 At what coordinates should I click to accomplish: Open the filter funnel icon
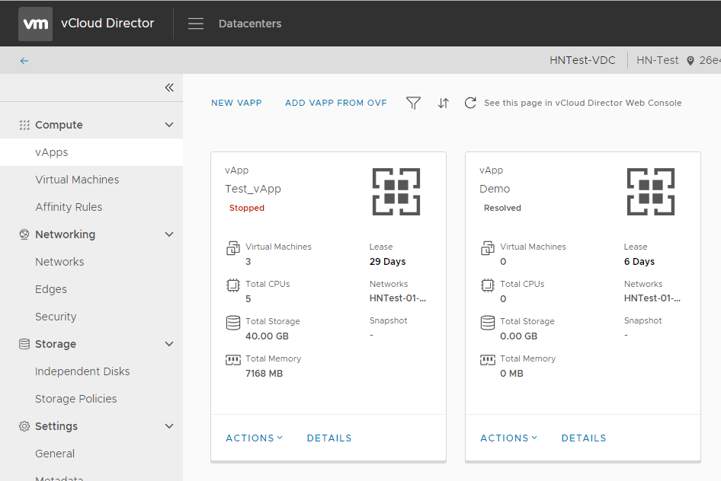413,103
